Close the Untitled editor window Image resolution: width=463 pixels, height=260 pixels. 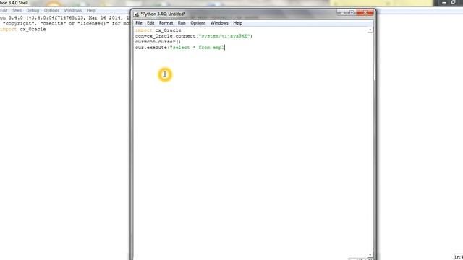pyautogui.click(x=365, y=13)
